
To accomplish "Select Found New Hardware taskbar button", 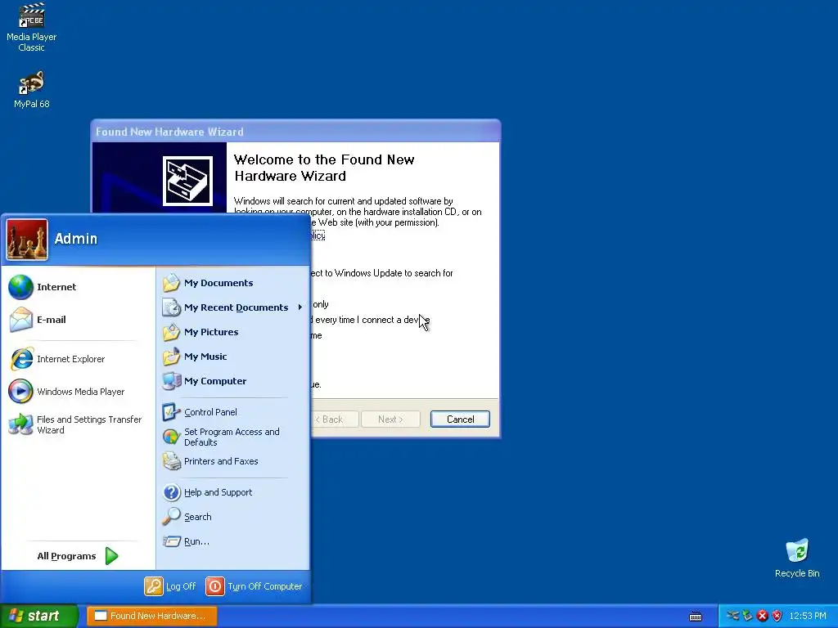I will pyautogui.click(x=151, y=616).
